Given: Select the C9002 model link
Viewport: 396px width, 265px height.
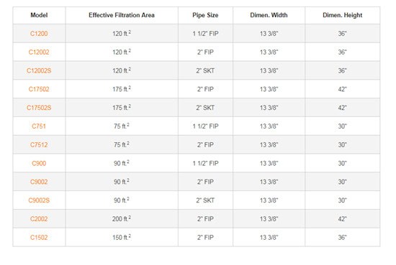Looking at the screenshot, I should pos(39,182).
